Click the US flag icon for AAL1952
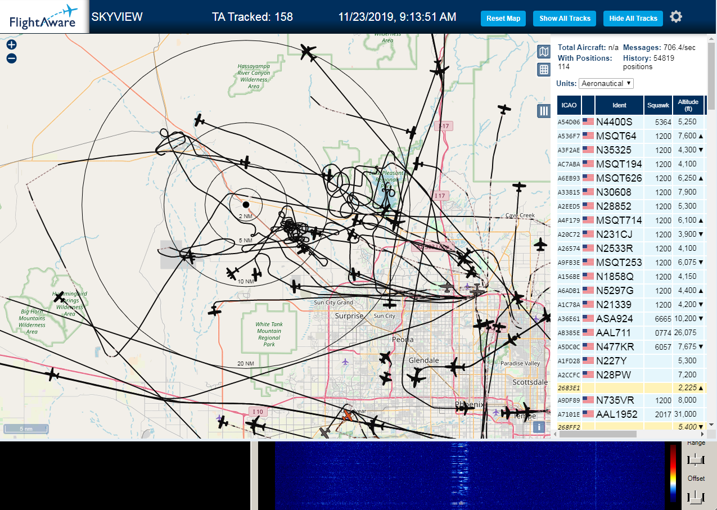 pyautogui.click(x=588, y=414)
